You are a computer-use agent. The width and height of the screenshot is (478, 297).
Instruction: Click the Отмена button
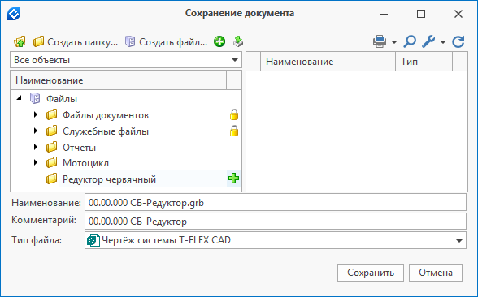(436, 273)
